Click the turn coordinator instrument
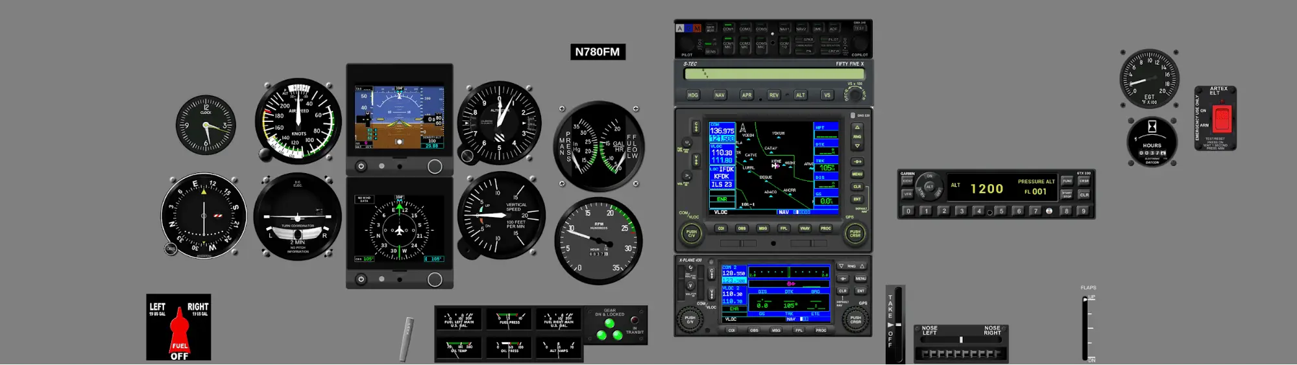 (298, 217)
